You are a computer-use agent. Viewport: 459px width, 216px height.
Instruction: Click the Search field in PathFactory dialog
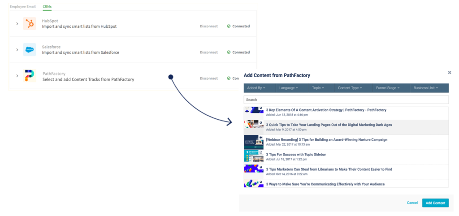(346, 99)
